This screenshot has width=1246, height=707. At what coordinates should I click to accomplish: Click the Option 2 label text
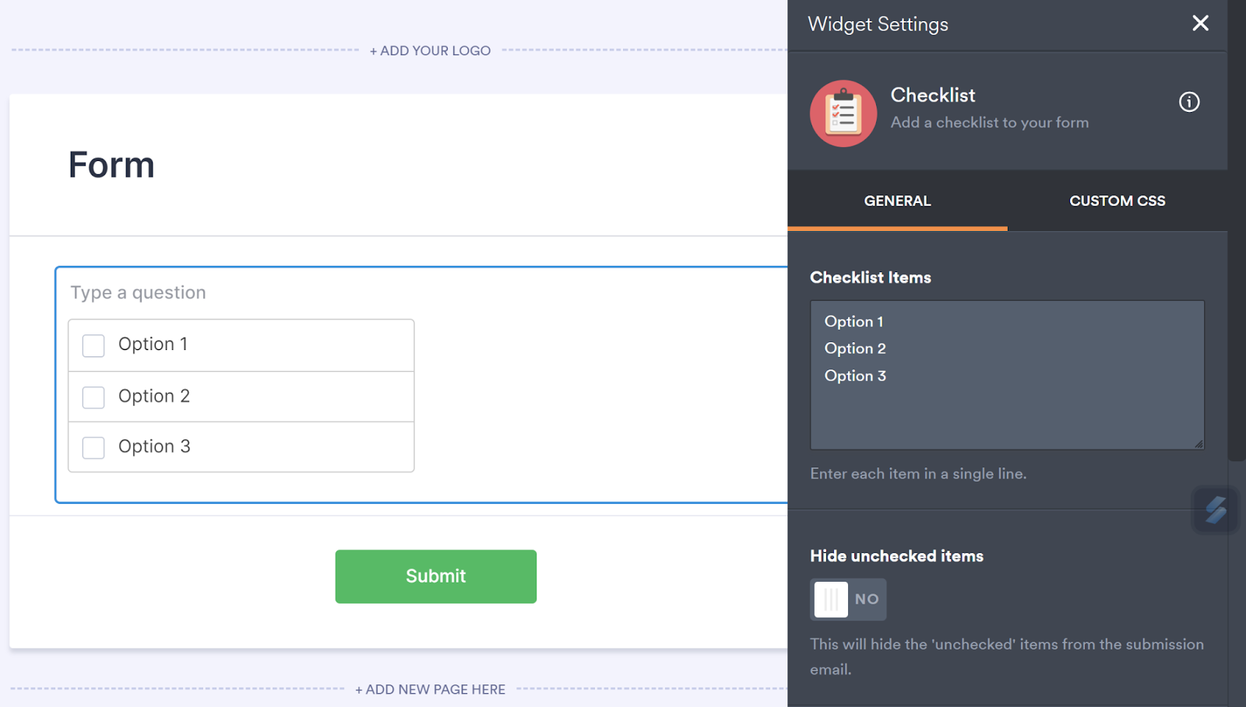[154, 396]
